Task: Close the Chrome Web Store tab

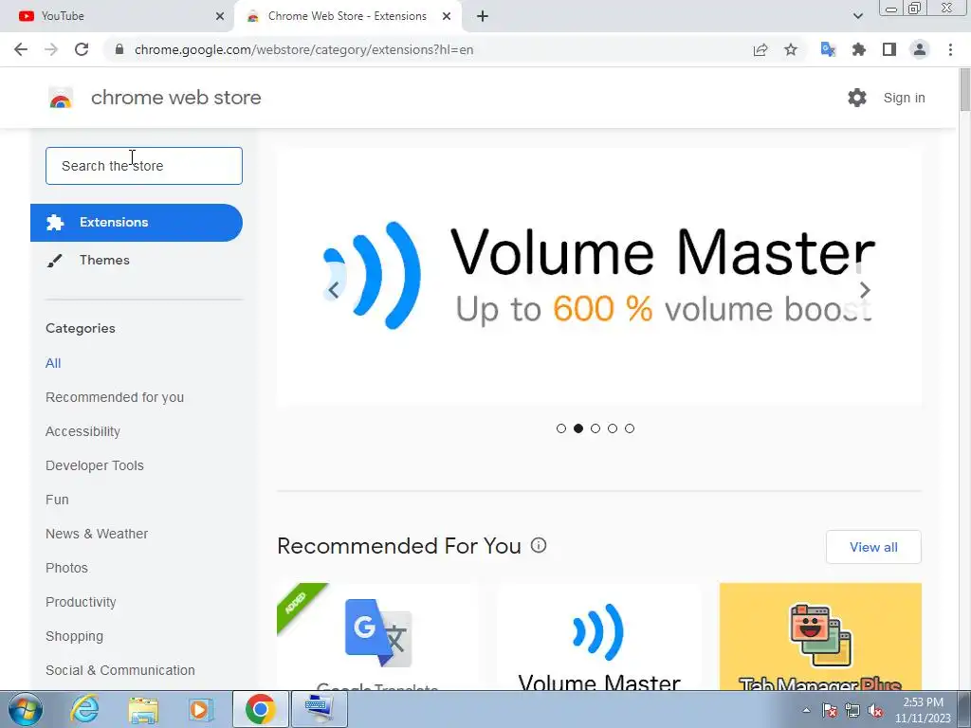Action: [x=447, y=16]
